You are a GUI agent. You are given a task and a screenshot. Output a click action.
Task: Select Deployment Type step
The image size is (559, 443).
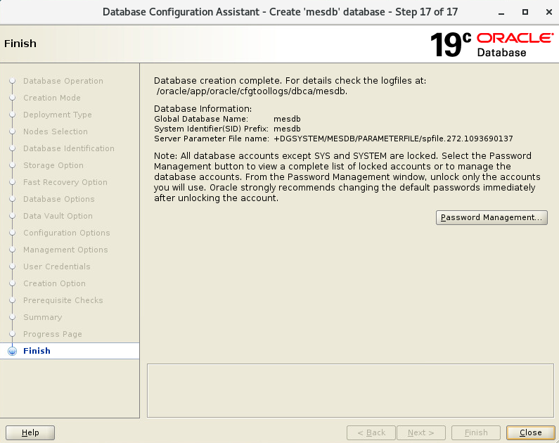[x=57, y=115]
